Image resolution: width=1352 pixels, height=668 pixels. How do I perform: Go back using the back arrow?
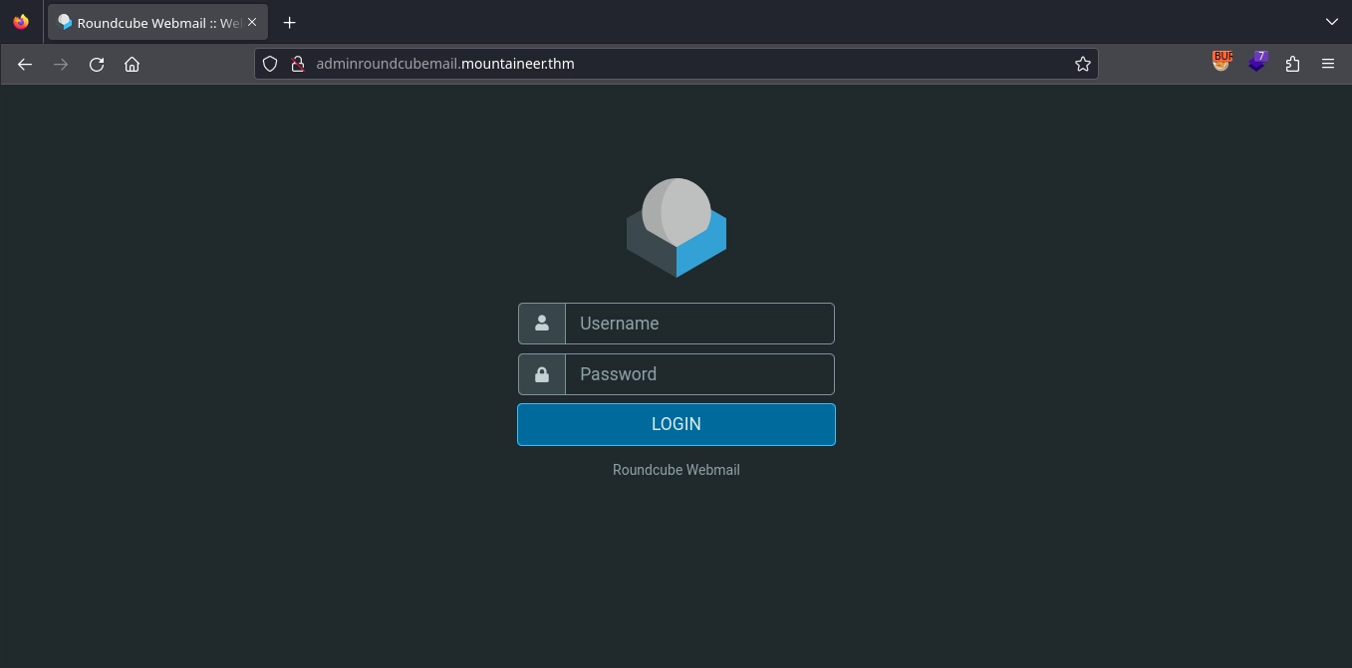pyautogui.click(x=25, y=64)
